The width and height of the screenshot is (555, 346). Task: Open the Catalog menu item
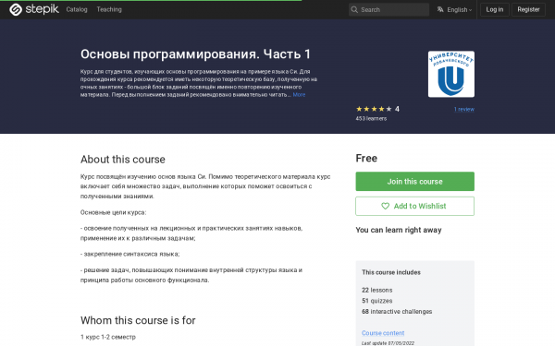tap(77, 9)
